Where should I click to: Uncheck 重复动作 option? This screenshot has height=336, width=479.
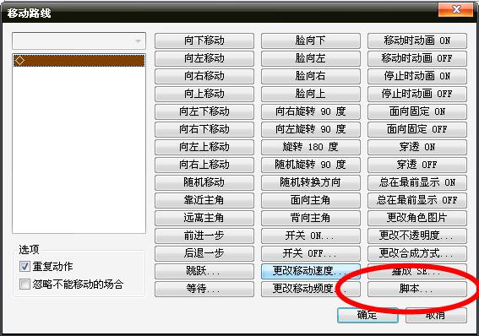[24, 267]
